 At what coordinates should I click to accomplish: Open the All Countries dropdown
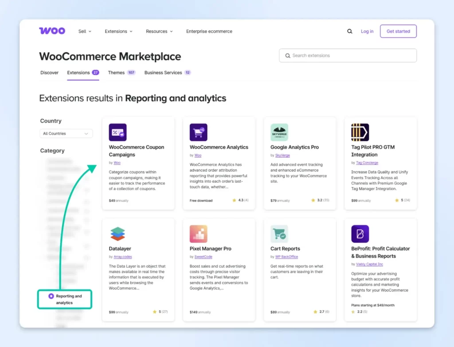click(x=66, y=134)
